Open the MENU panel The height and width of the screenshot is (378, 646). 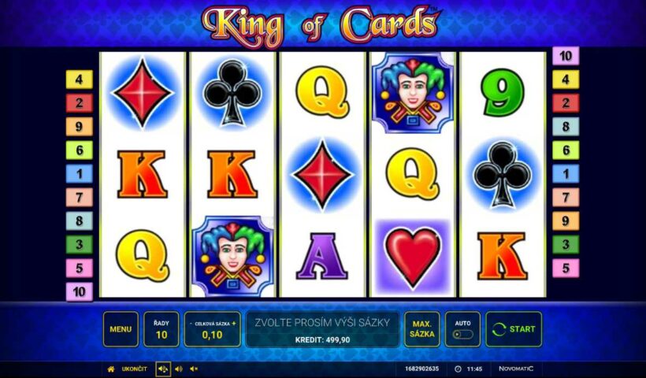[121, 329]
